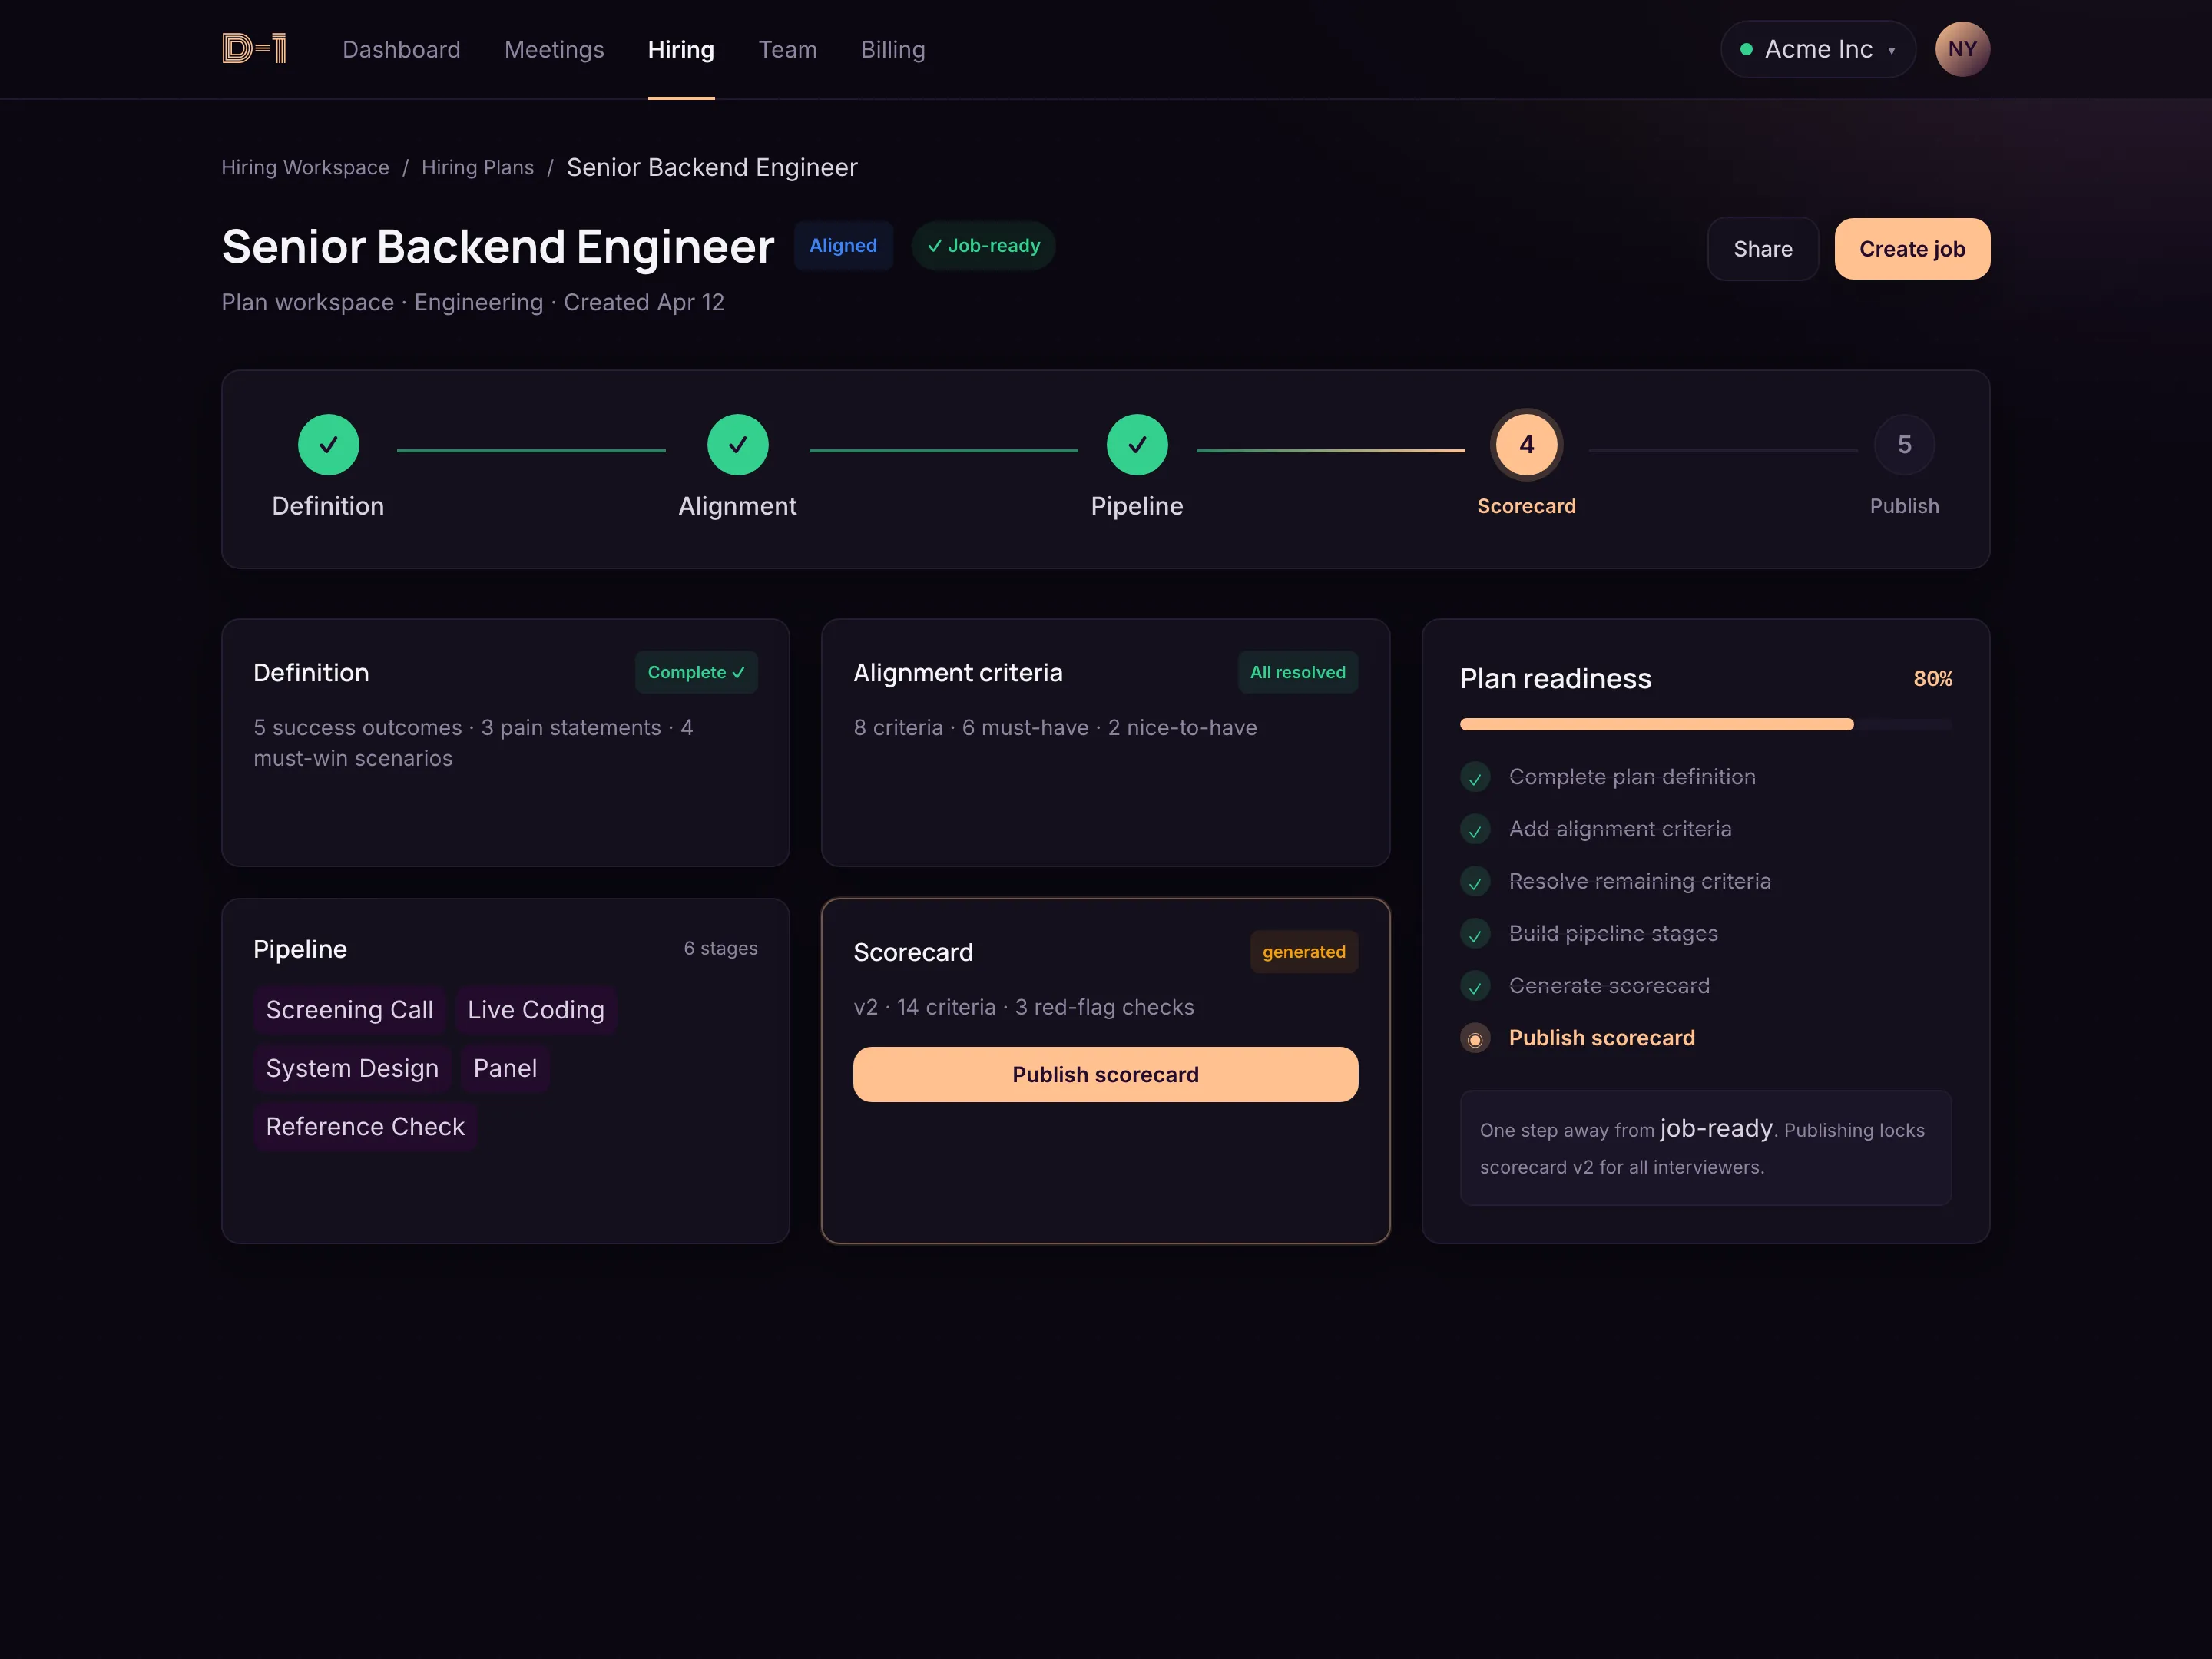
Task: Select the Screening Call stage chip
Action: pos(349,1010)
